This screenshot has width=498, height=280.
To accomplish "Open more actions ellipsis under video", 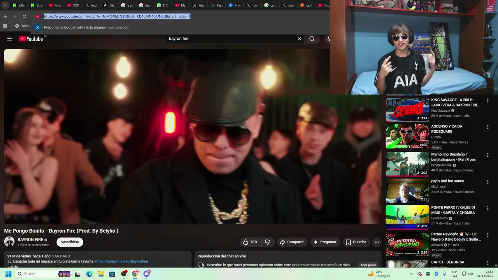I will [377, 242].
